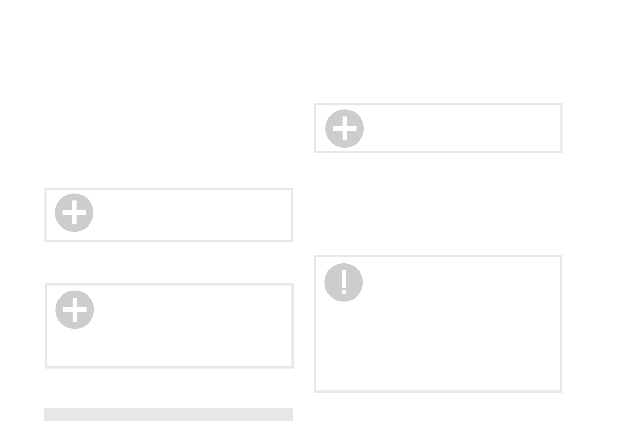Select the gray plus circle in the right column
Screen dimensions: 622x438
344,128
